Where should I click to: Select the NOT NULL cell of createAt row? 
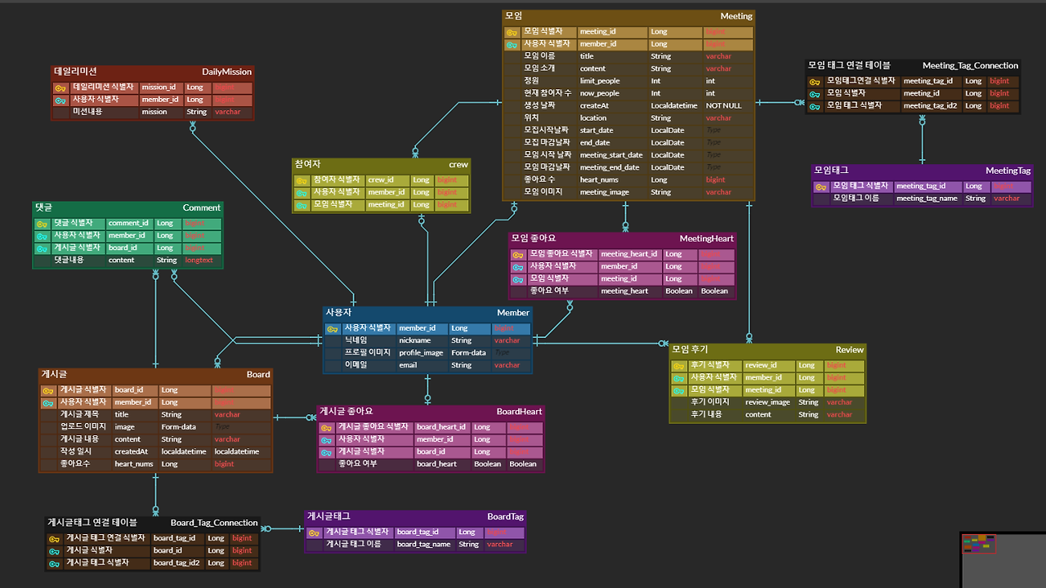[724, 106]
